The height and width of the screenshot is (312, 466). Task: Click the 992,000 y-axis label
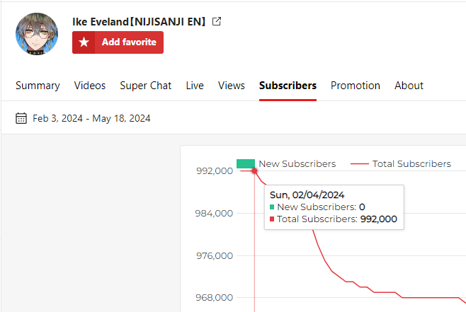(214, 171)
